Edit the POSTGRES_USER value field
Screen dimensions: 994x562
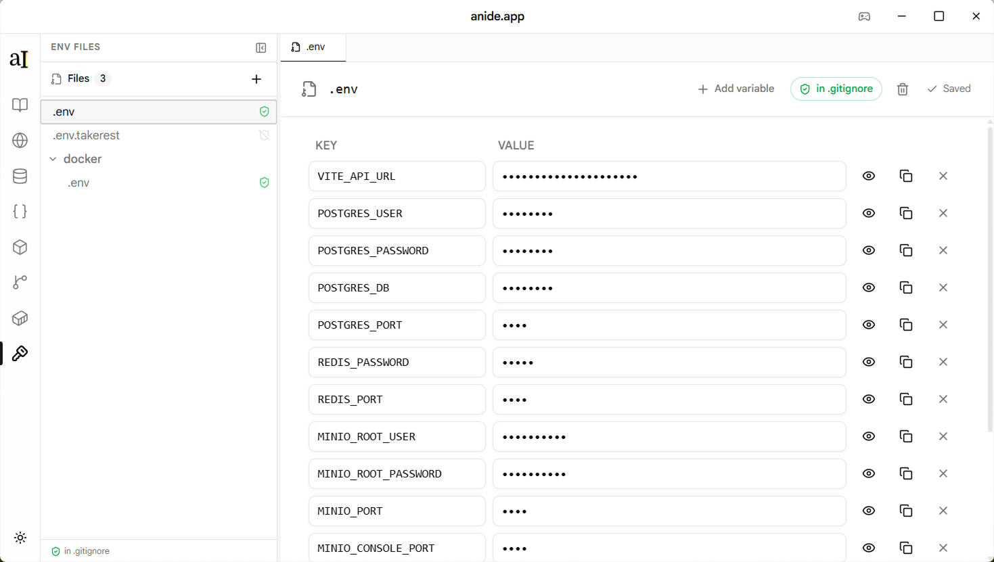[669, 213]
